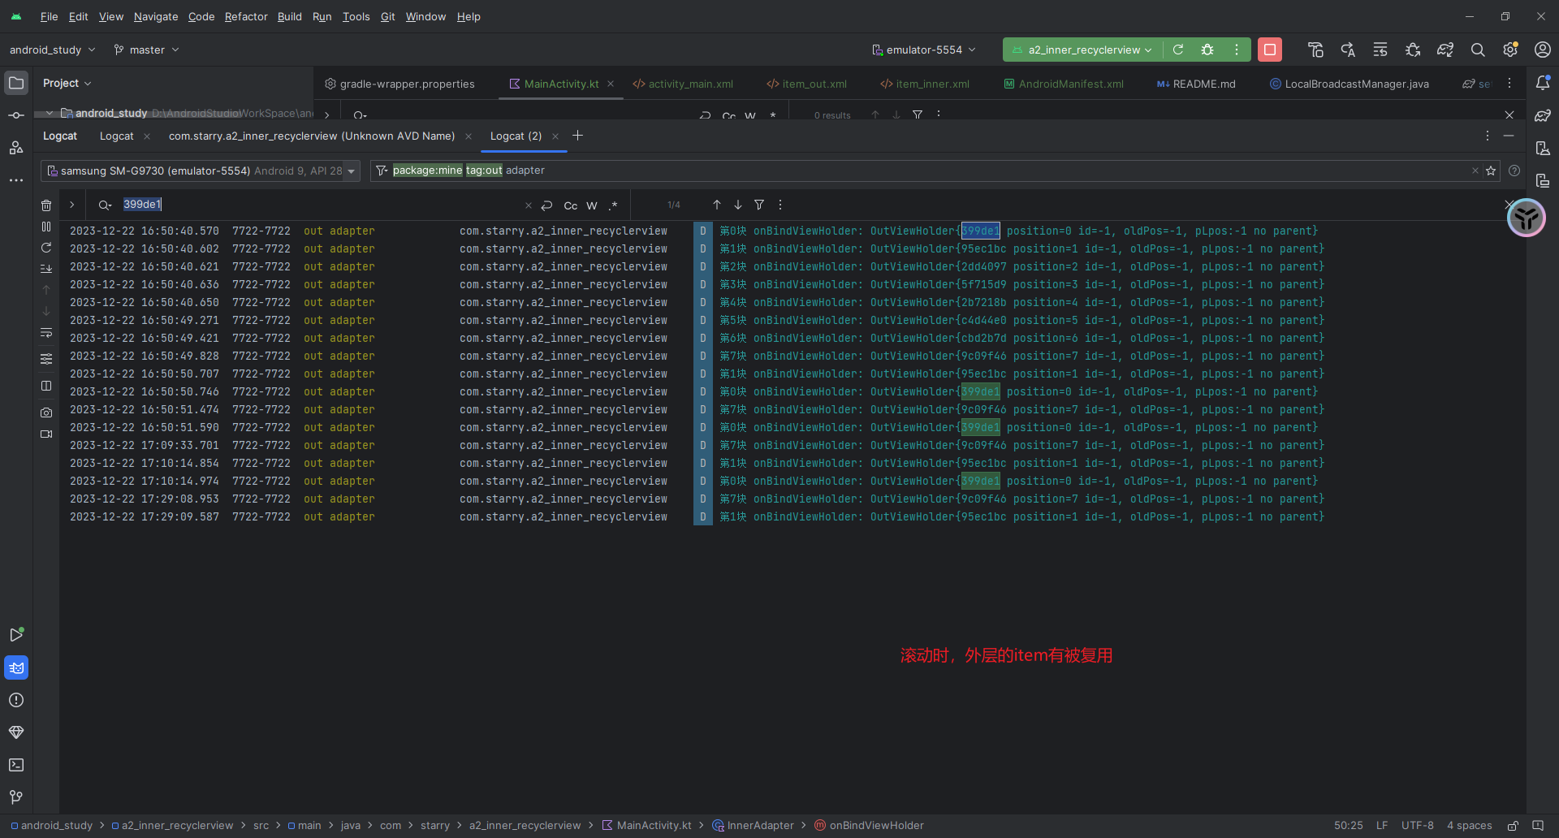Open LocalBroadcastManager.java editor tab
Screen dimensions: 1559x838
[x=1350, y=84]
